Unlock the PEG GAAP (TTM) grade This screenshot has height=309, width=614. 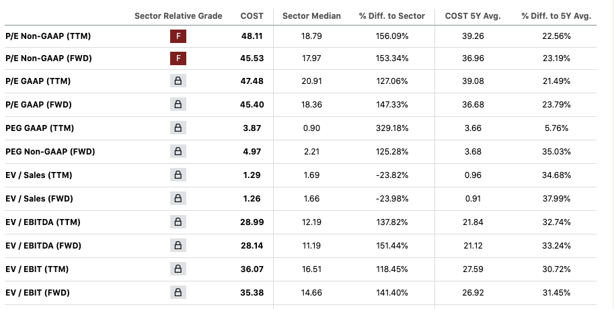coord(178,128)
